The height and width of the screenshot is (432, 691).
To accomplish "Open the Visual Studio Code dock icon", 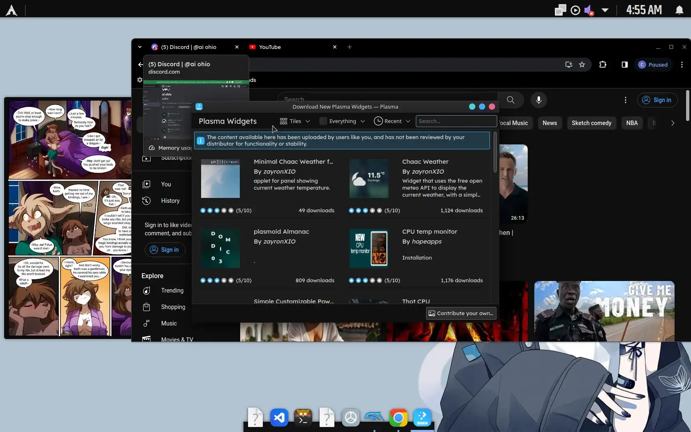I will (x=279, y=418).
